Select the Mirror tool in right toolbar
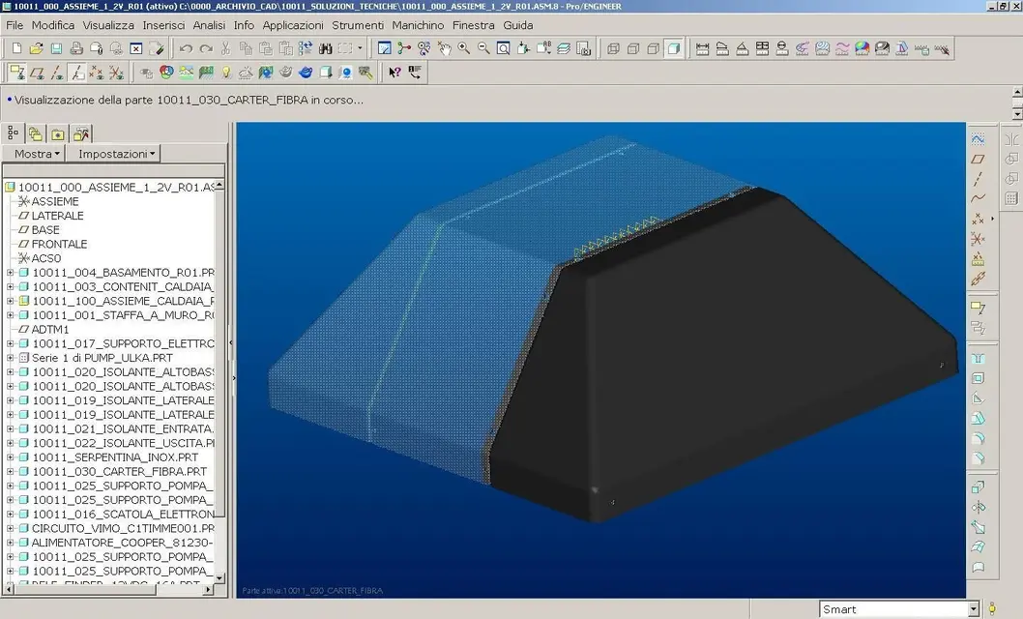The height and width of the screenshot is (619, 1023). (x=1011, y=139)
